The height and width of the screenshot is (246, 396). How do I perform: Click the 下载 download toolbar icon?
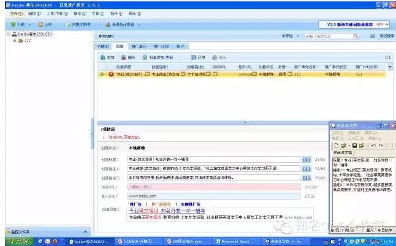tap(13, 24)
